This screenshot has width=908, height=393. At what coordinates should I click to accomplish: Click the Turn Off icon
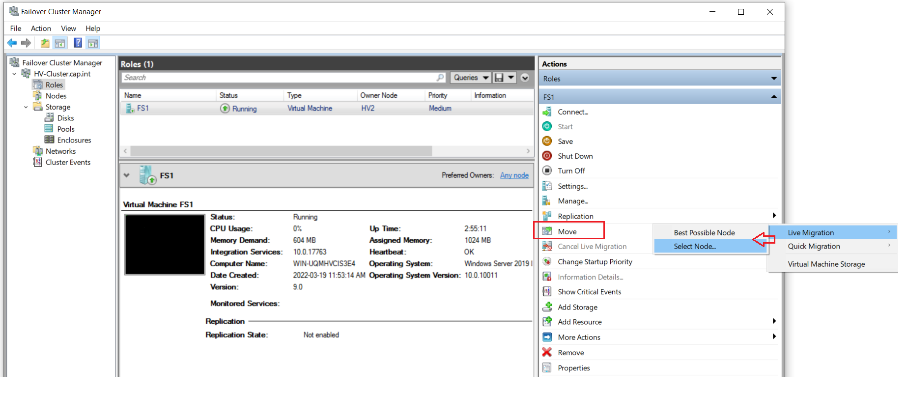tap(547, 170)
